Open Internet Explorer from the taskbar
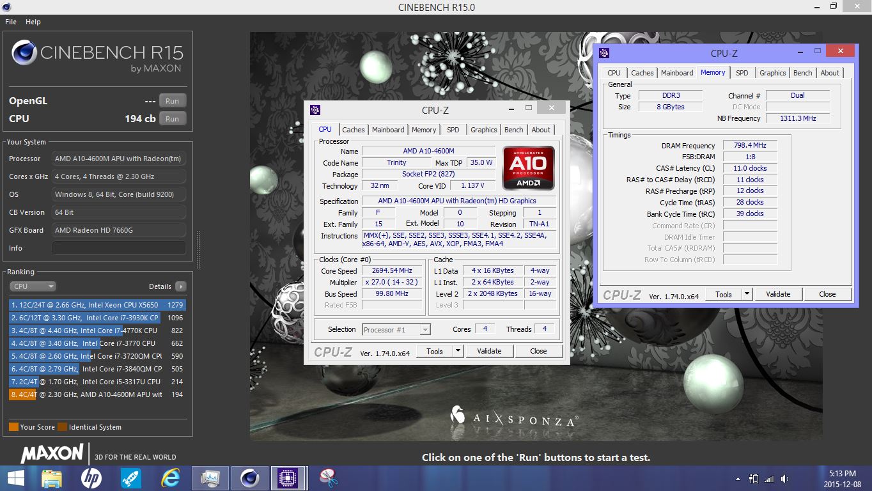The image size is (872, 491). click(171, 478)
